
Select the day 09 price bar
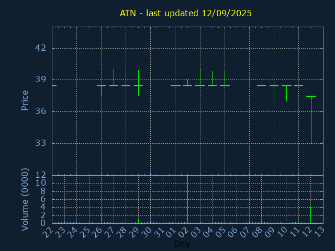[274, 87]
